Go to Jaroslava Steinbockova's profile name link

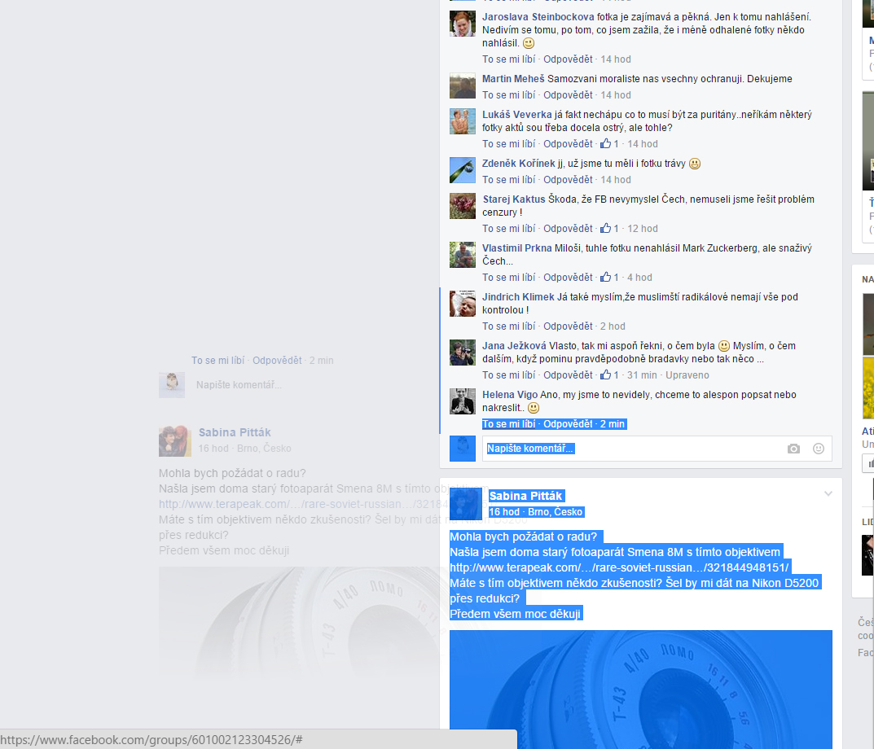[x=538, y=17]
